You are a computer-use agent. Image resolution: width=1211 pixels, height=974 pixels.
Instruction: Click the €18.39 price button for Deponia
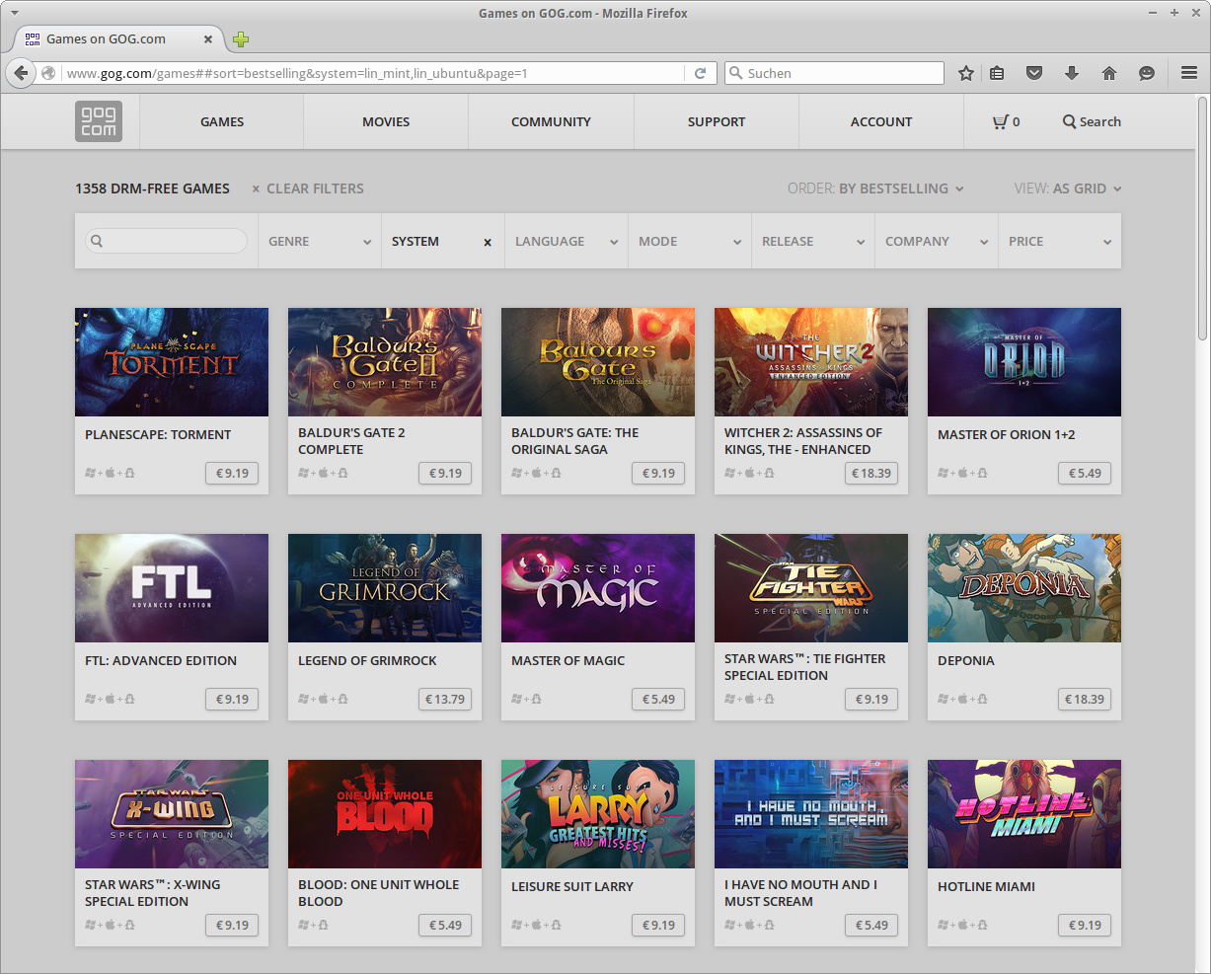click(x=1084, y=699)
